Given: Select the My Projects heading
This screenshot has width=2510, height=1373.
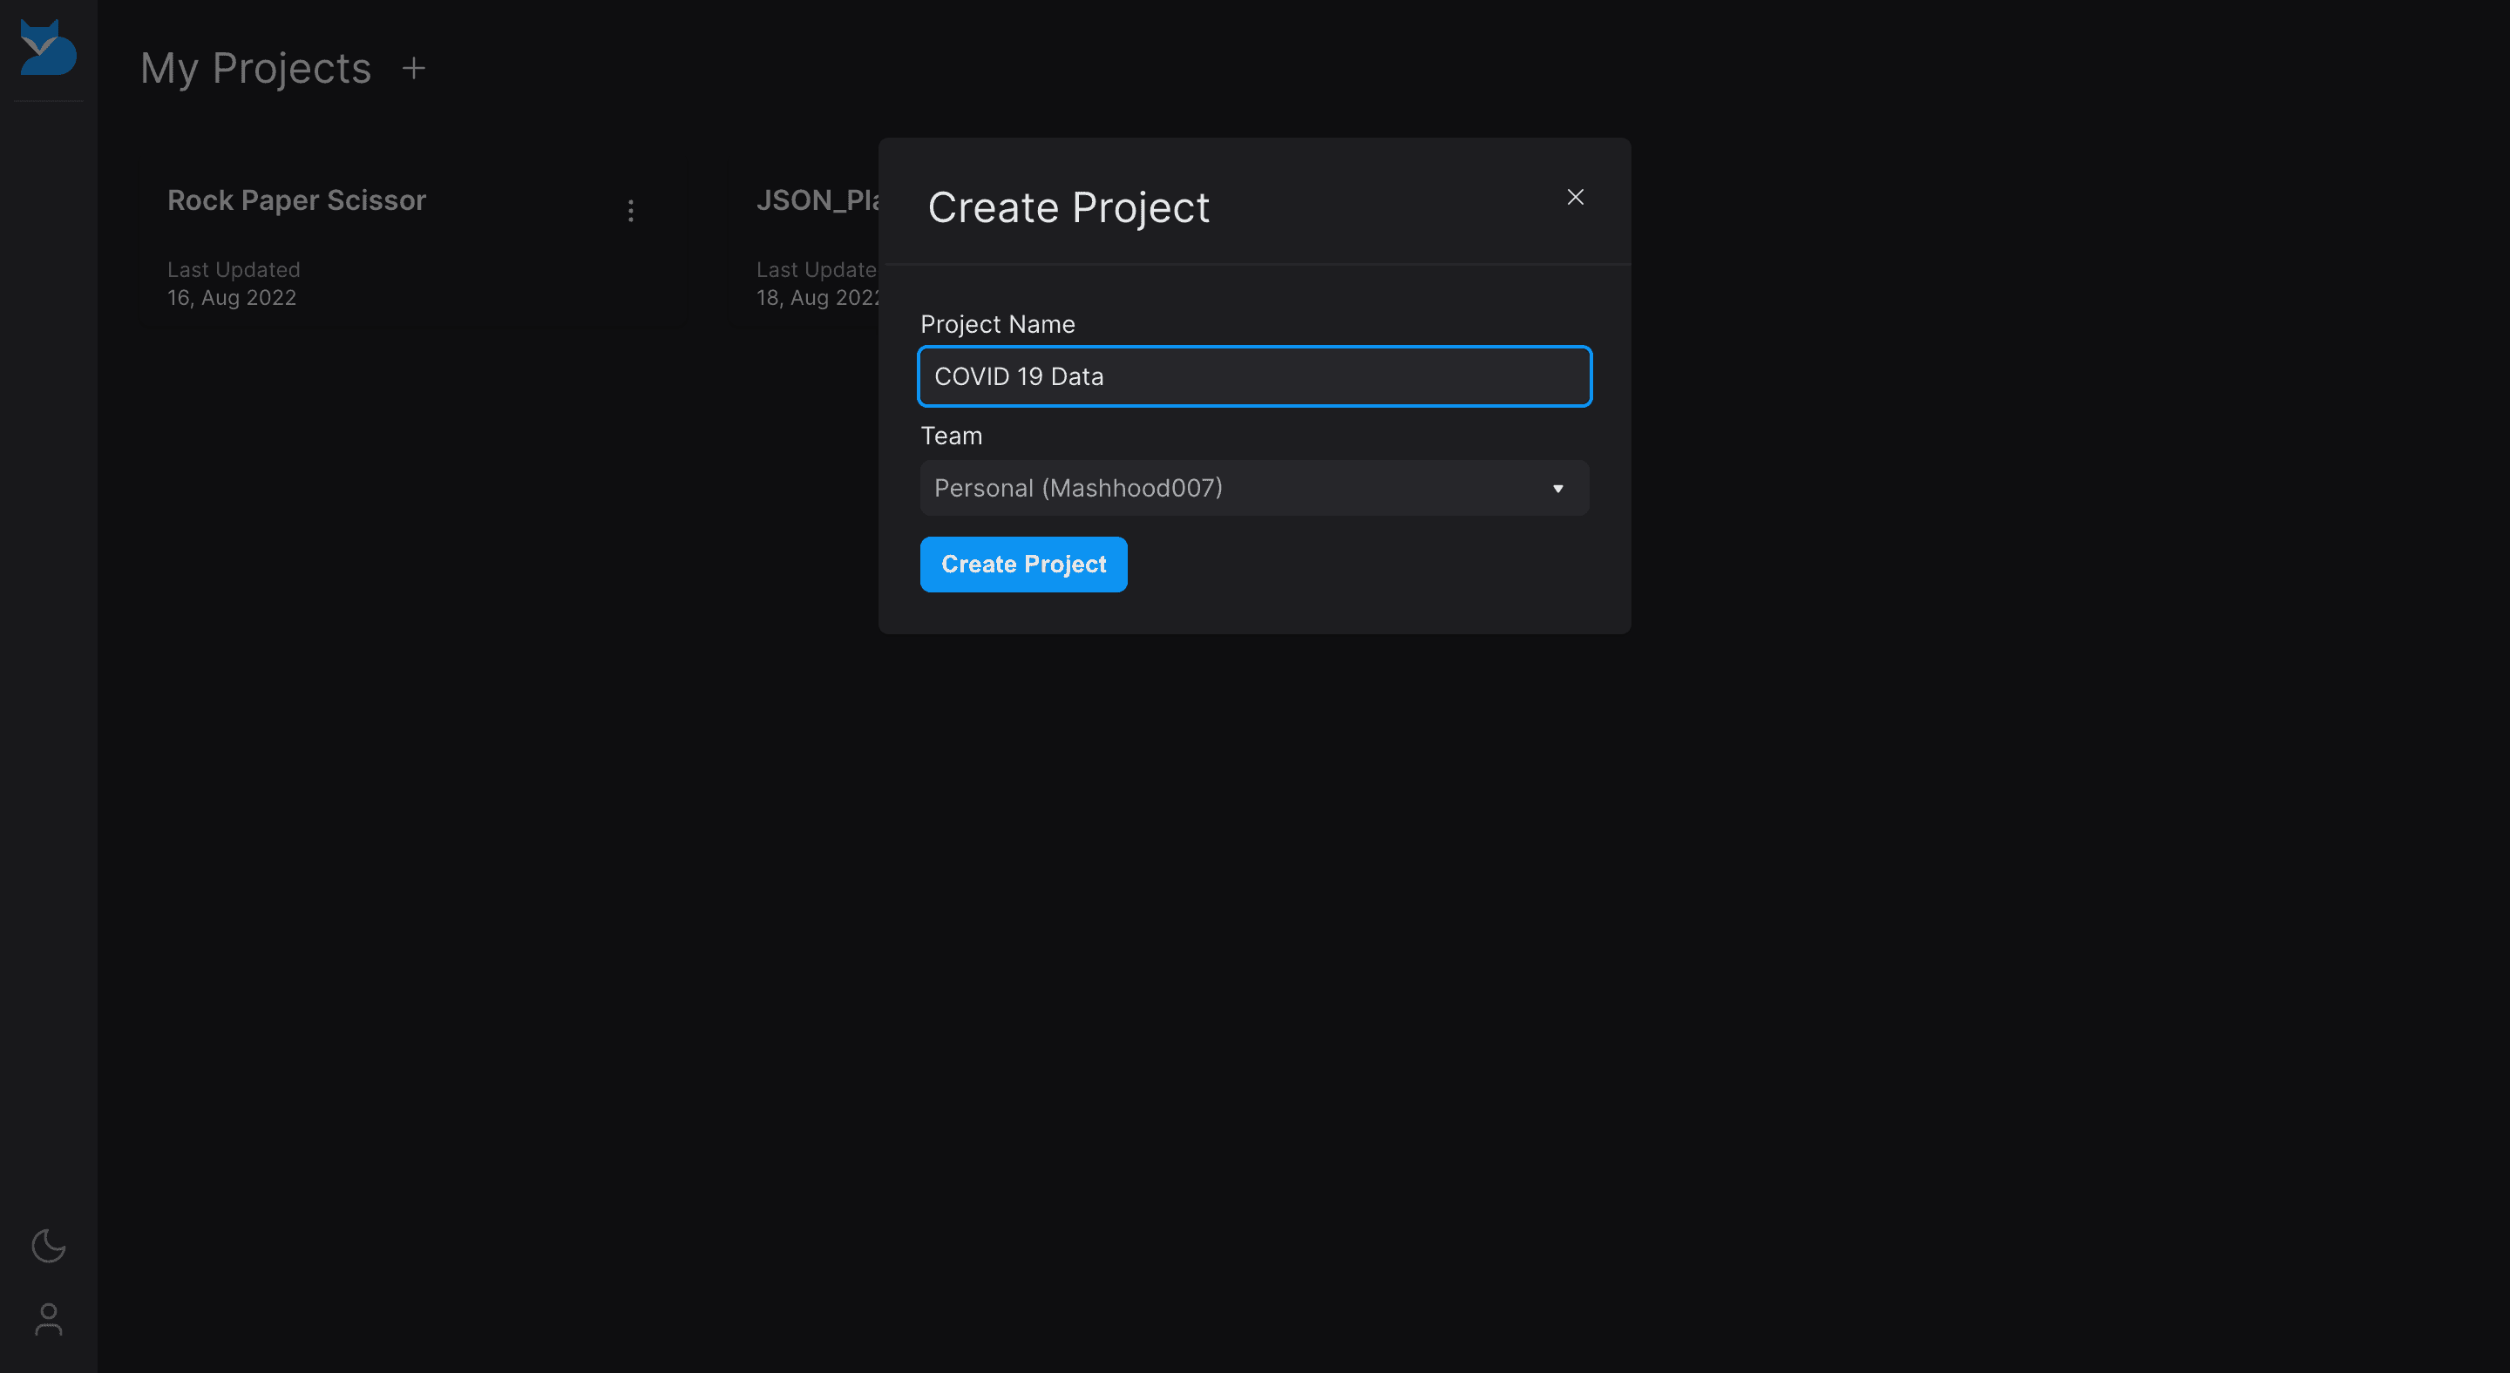Looking at the screenshot, I should coord(255,68).
